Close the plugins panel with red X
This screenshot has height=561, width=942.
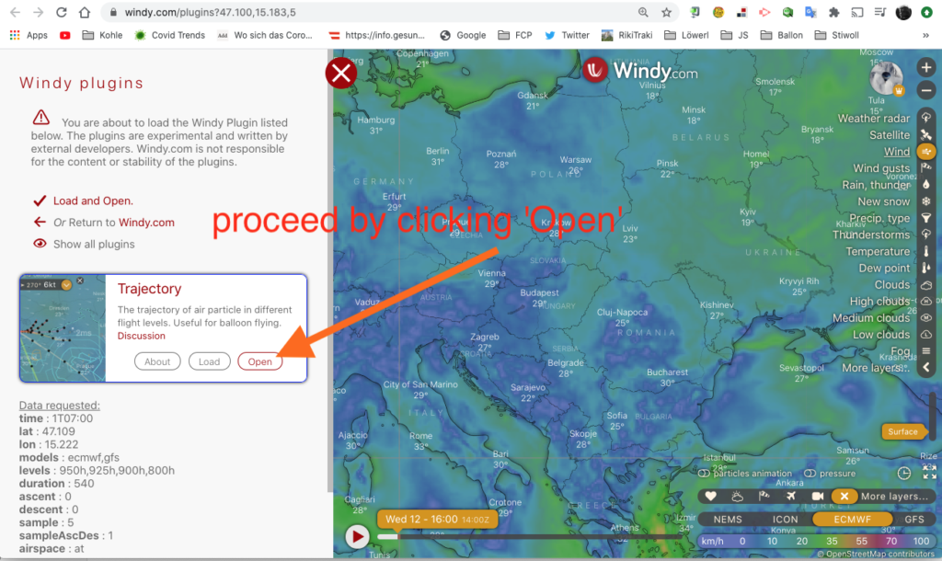point(341,74)
